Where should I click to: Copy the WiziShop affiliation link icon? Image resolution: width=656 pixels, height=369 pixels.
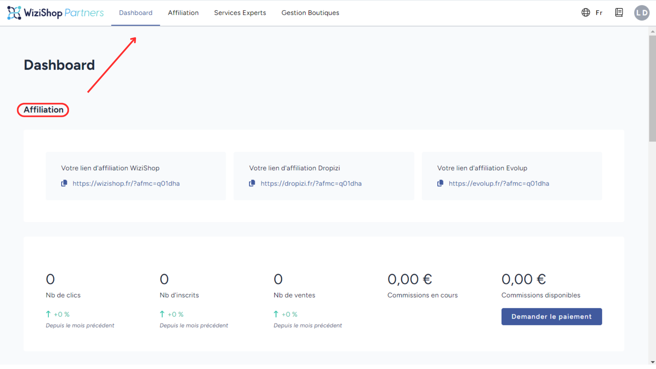tap(64, 183)
